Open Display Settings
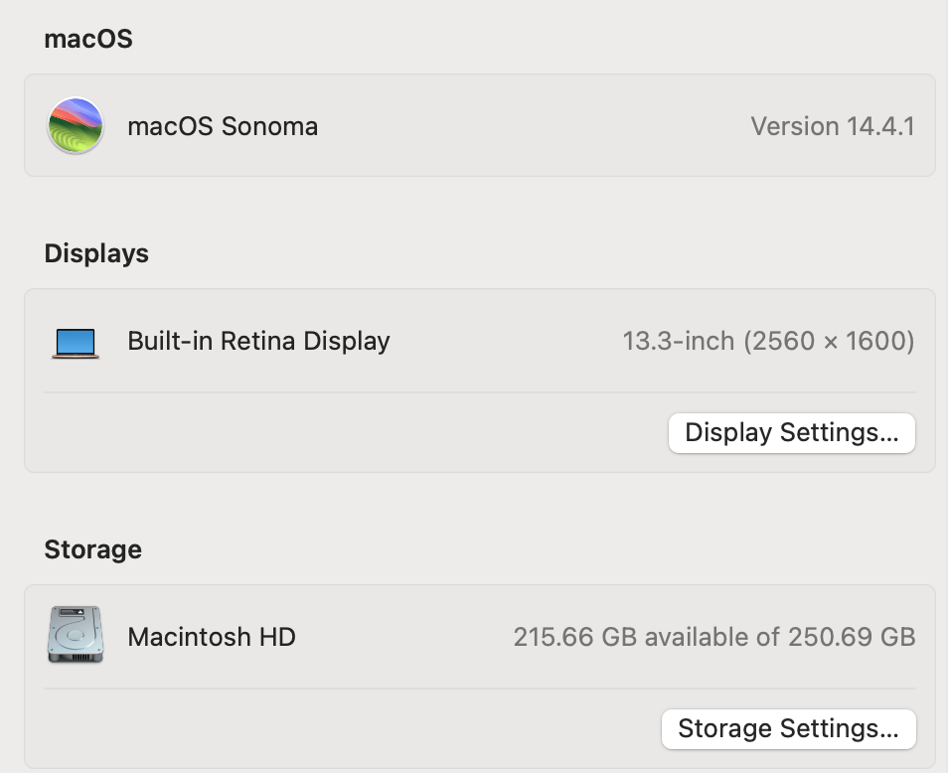The height and width of the screenshot is (773, 948). click(791, 433)
